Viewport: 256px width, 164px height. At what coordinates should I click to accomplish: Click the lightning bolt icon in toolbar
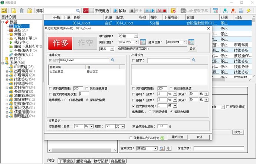click(x=248, y=11)
